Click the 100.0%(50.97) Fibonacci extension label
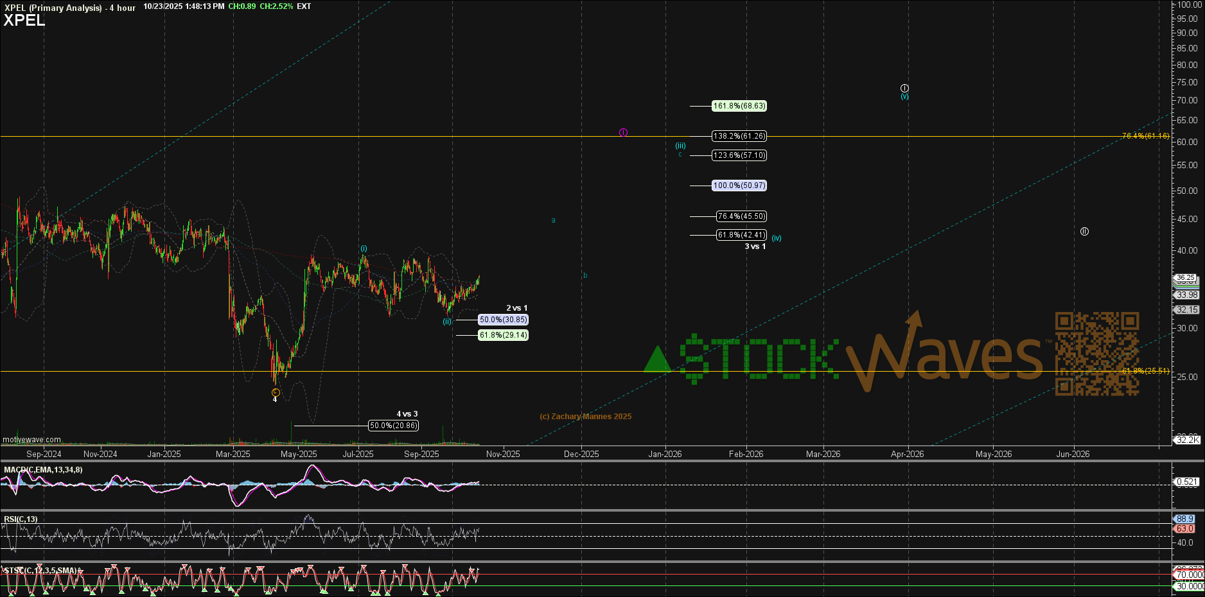This screenshot has width=1205, height=597. [739, 186]
